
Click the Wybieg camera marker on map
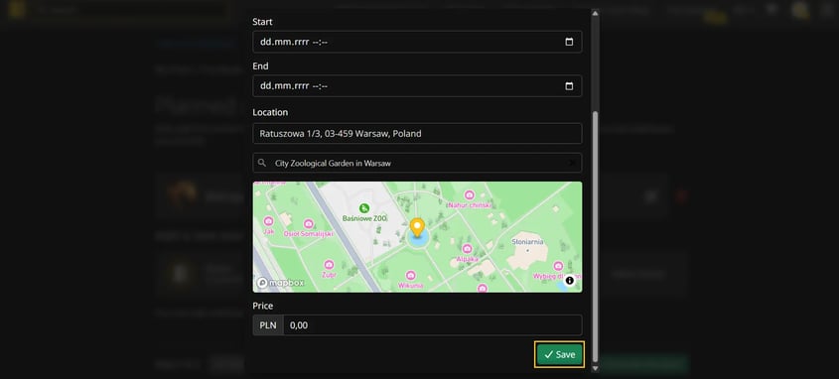click(x=558, y=266)
